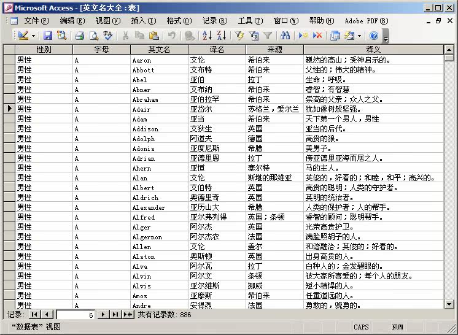The width and height of the screenshot is (458, 335).
Task: Click the vertical scrollbar down arrow
Action: (x=449, y=304)
